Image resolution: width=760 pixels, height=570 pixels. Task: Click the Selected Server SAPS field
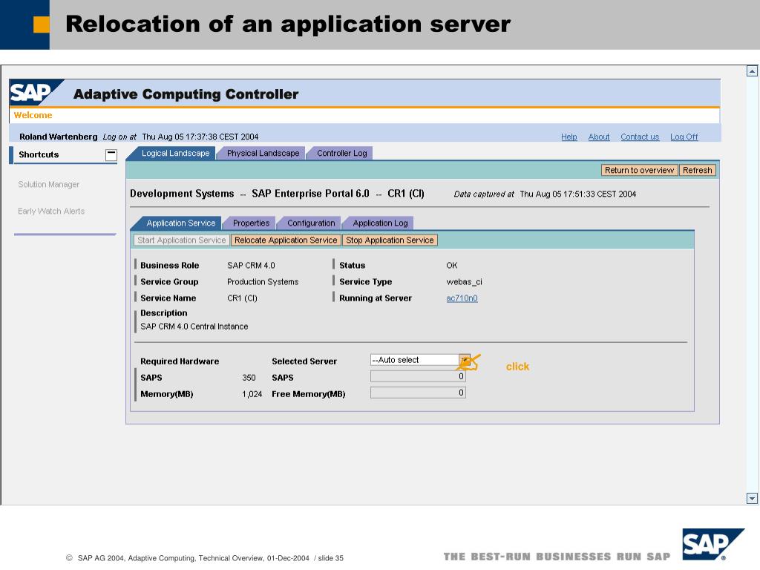coord(418,376)
